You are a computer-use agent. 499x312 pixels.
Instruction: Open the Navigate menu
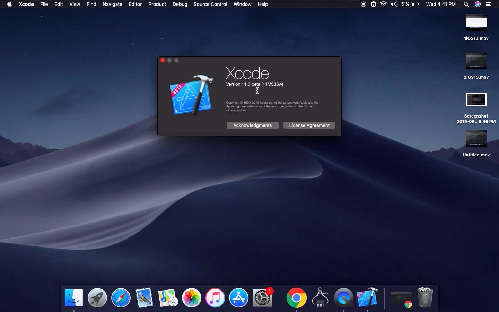pos(112,4)
